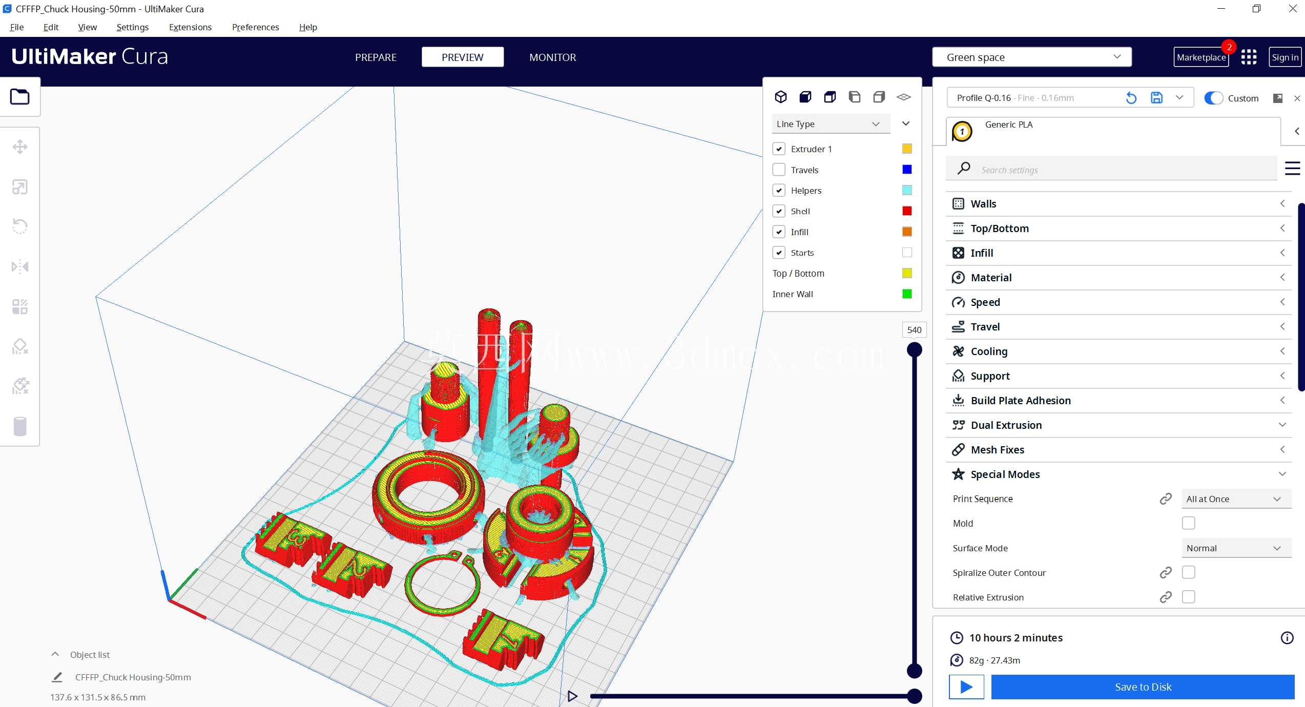The height and width of the screenshot is (707, 1305).
Task: Show print time details info icon
Action: click(x=1287, y=638)
